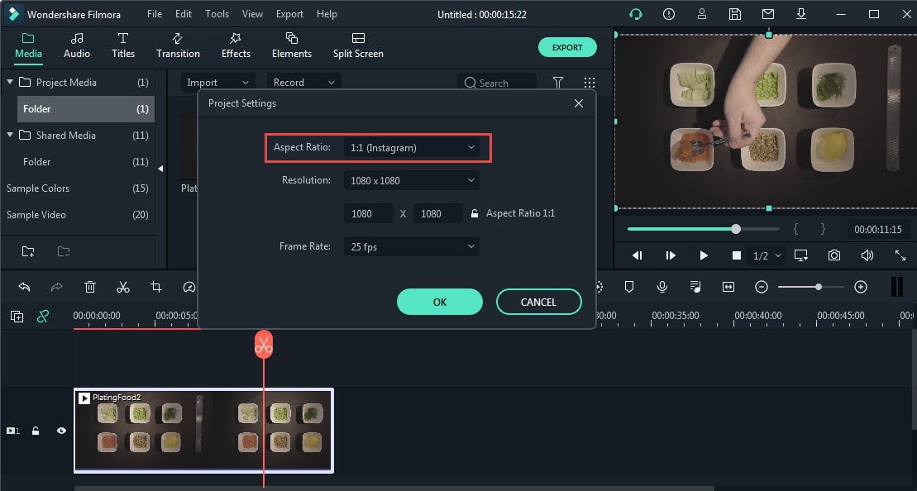The height and width of the screenshot is (491, 917).
Task: Undo last action in timeline toolbar
Action: point(24,286)
